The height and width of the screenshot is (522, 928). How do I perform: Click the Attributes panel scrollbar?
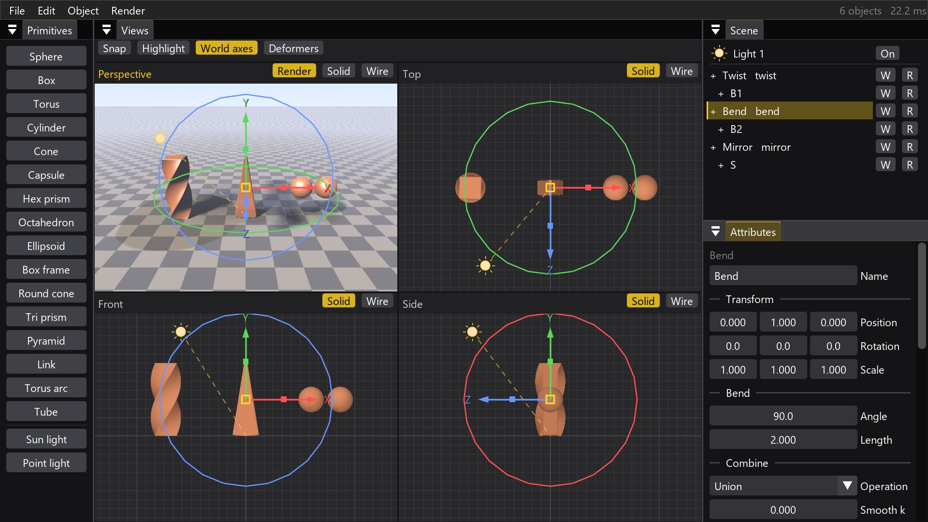click(x=922, y=296)
